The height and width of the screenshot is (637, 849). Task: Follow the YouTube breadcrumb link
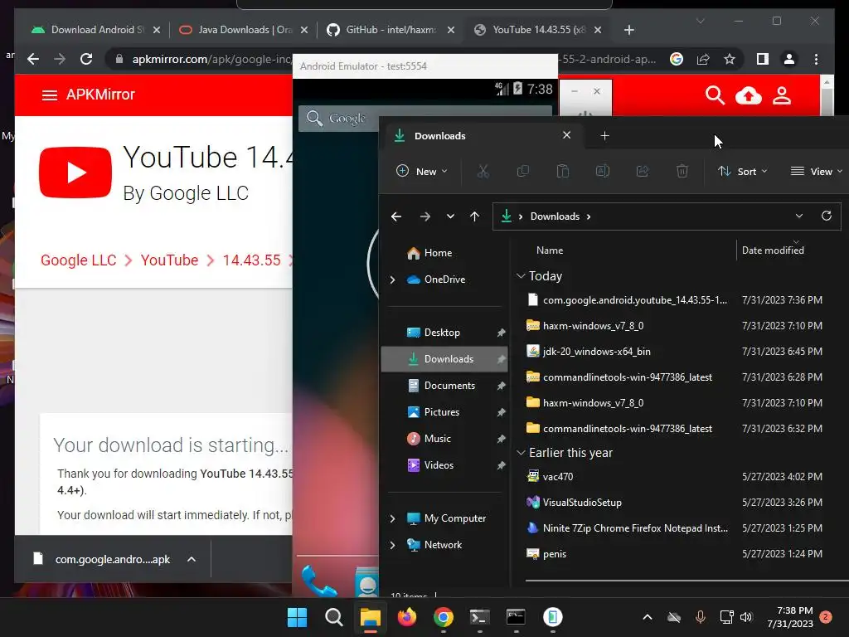pyautogui.click(x=169, y=260)
